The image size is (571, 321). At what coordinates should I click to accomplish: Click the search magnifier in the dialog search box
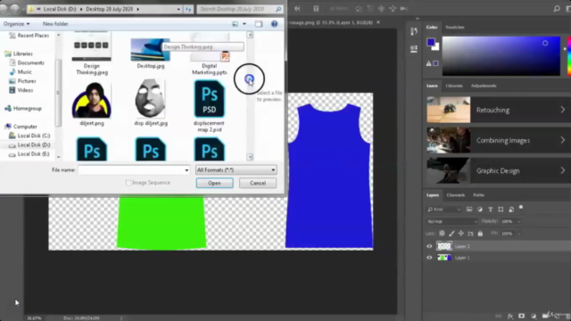pyautogui.click(x=278, y=9)
